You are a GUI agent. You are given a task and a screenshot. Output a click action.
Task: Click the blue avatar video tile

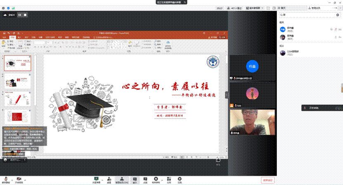point(252,66)
